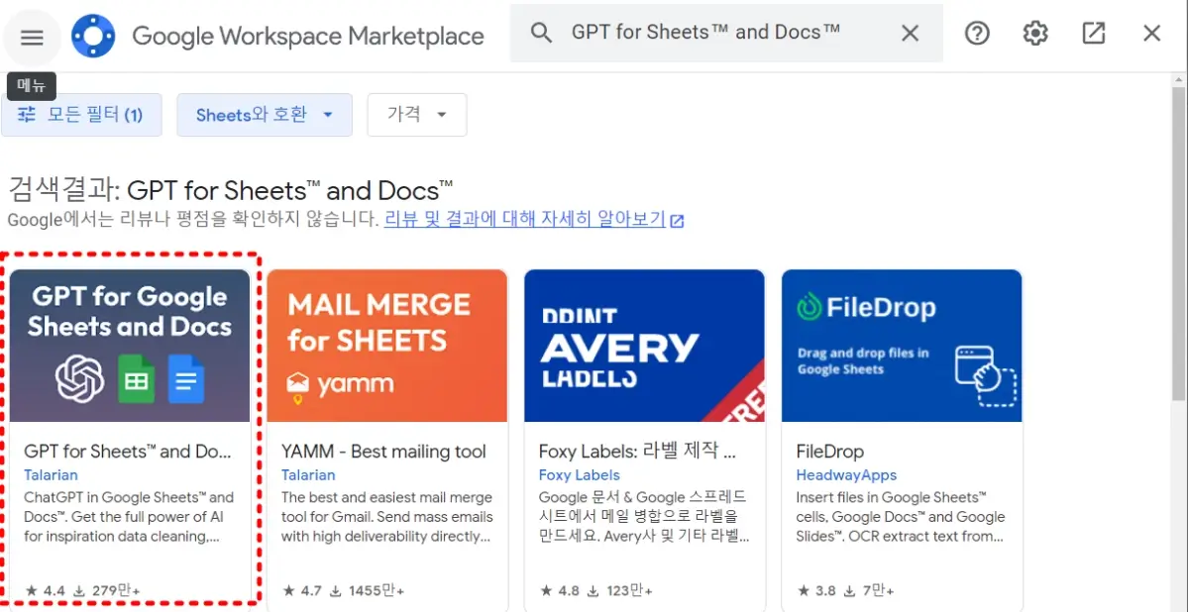Screen dimensions: 1188x612
Task: Click the YAMM mail merge description
Action: (x=386, y=517)
